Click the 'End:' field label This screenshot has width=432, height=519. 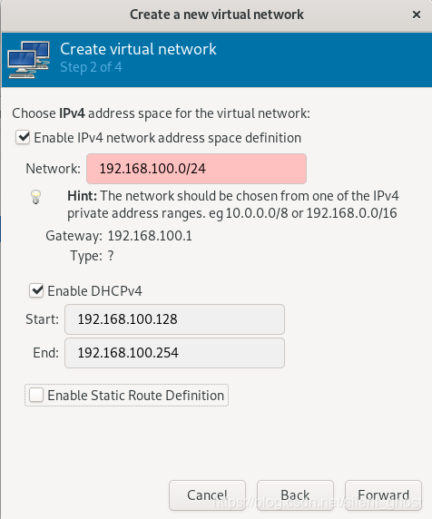pos(45,353)
